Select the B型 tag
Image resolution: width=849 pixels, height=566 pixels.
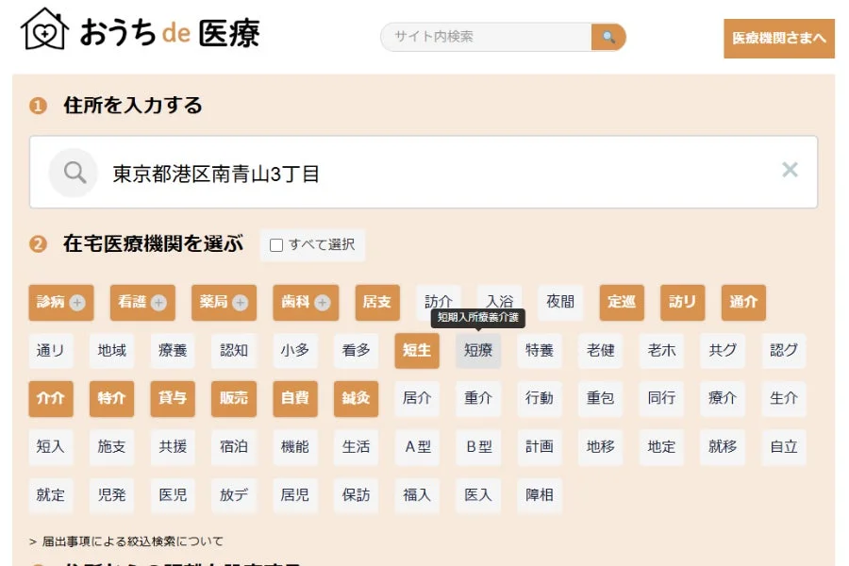pyautogui.click(x=478, y=447)
